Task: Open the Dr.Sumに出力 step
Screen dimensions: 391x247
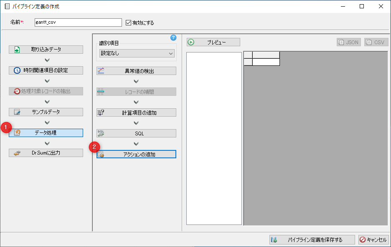Action: [x=46, y=153]
